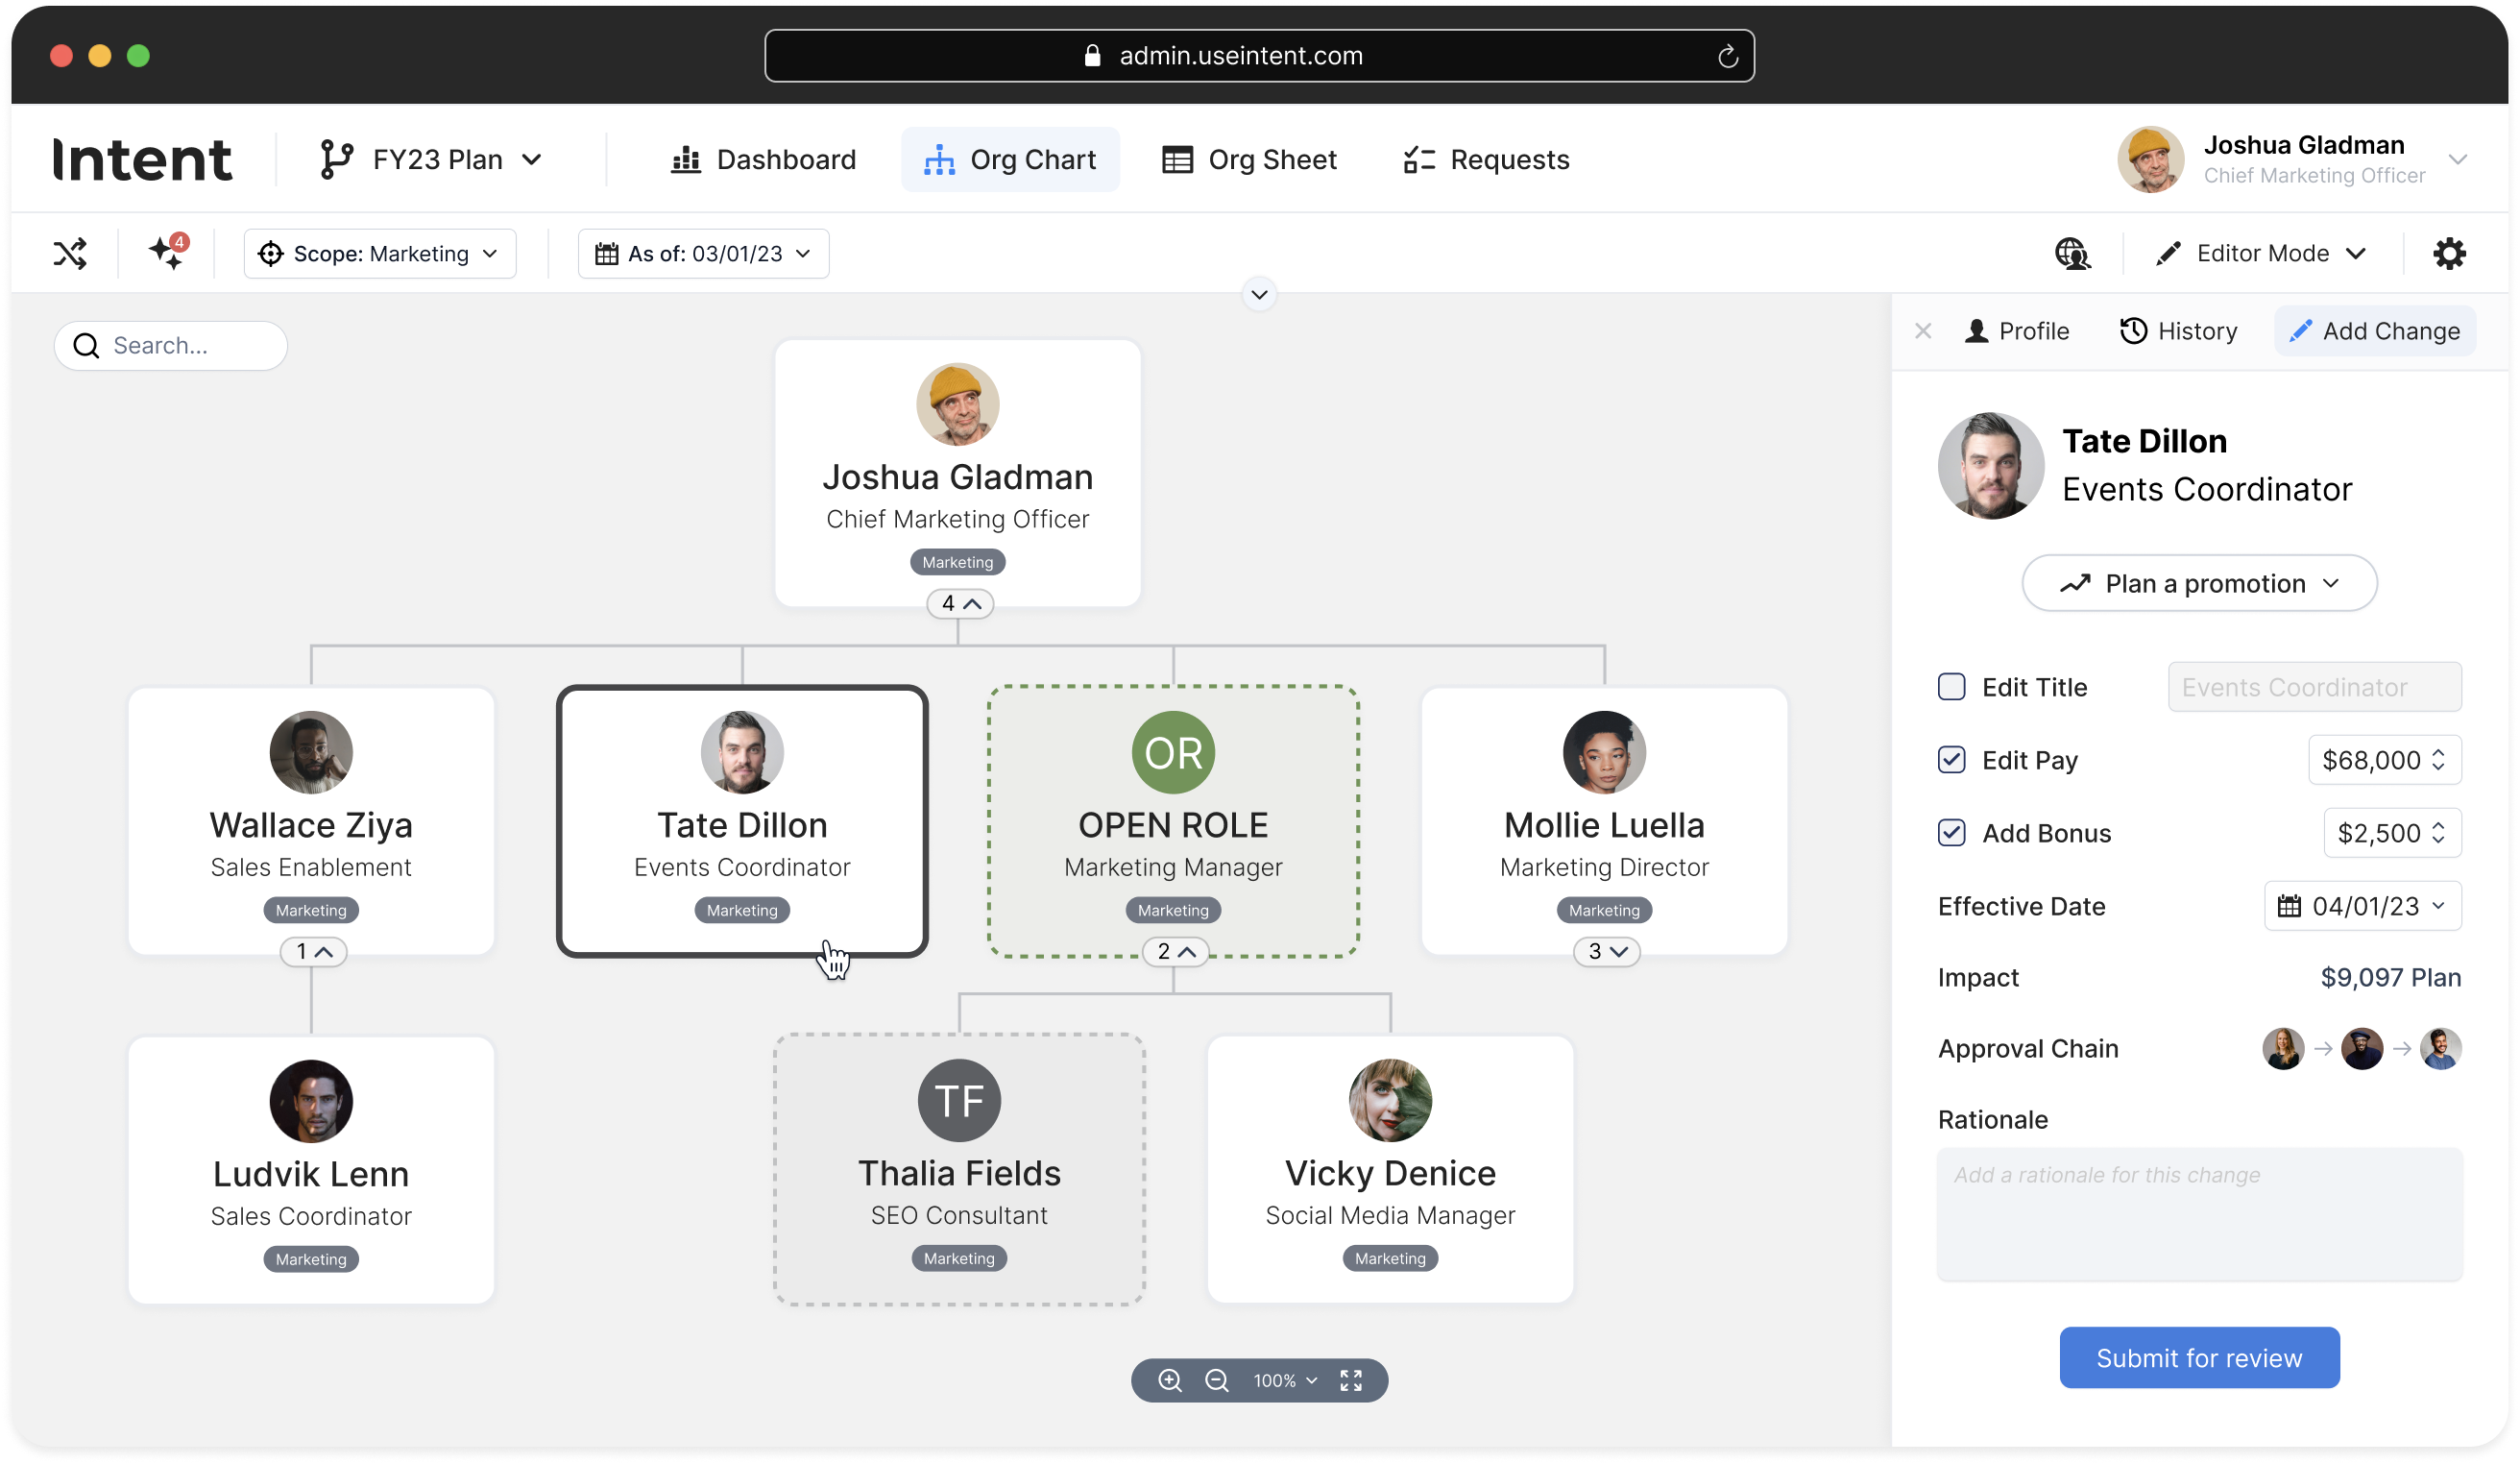This screenshot has height=1464, width=2520.
Task: Click the Edit Pay amount stepper arrows
Action: tap(2438, 760)
